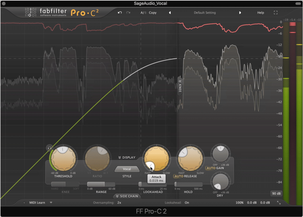This screenshot has width=303, height=217.
Task: Click the resize interface arrows icon
Action: coord(279,202)
